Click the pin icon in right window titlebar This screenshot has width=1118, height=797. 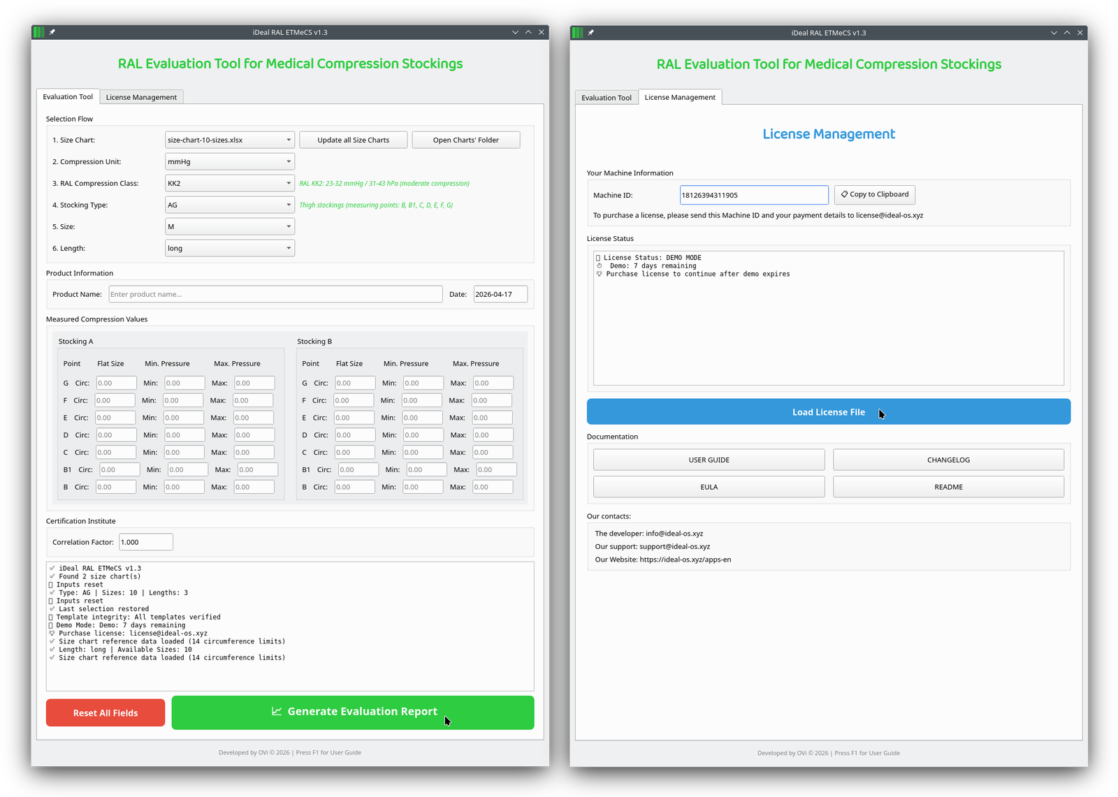click(590, 33)
